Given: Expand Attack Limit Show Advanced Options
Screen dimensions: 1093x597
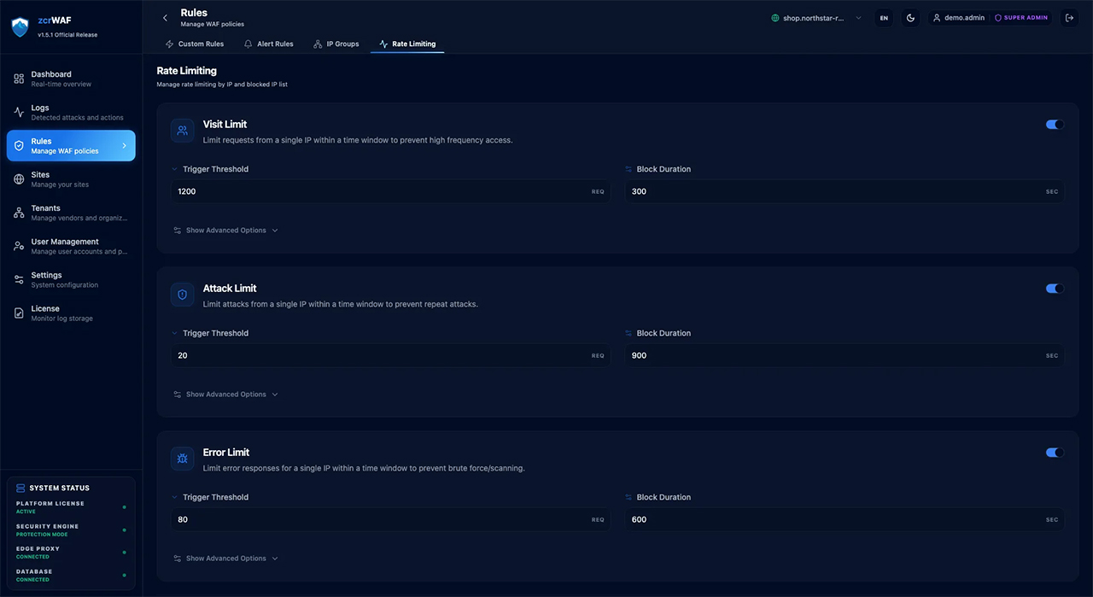Looking at the screenshot, I should tap(225, 395).
